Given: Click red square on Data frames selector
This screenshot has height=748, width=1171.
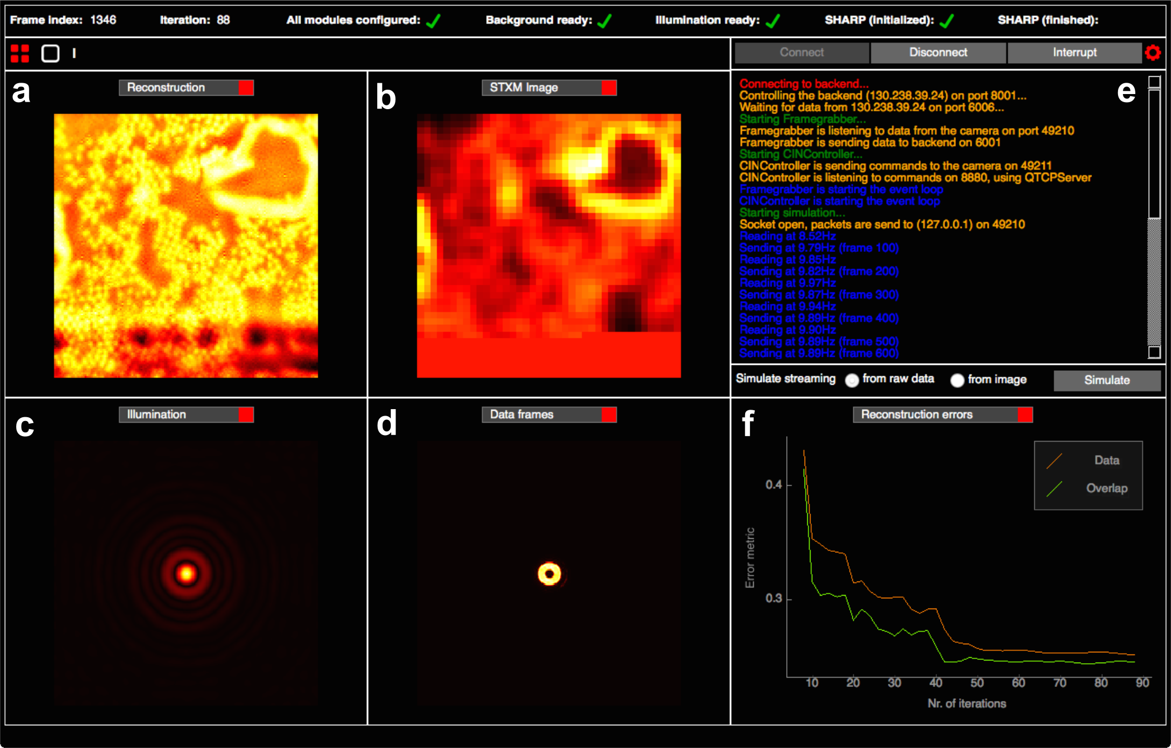Looking at the screenshot, I should [609, 415].
